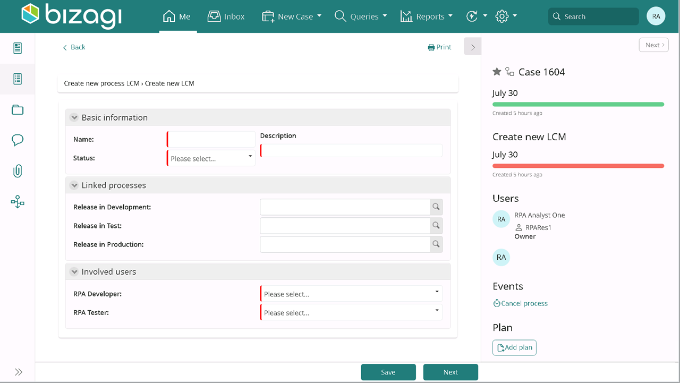This screenshot has height=383, width=680.
Task: Open the Queries menu
Action: pos(361,16)
